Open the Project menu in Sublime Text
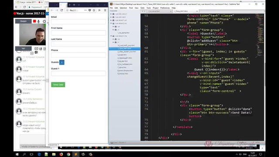The image size is (279, 157). 156,8
